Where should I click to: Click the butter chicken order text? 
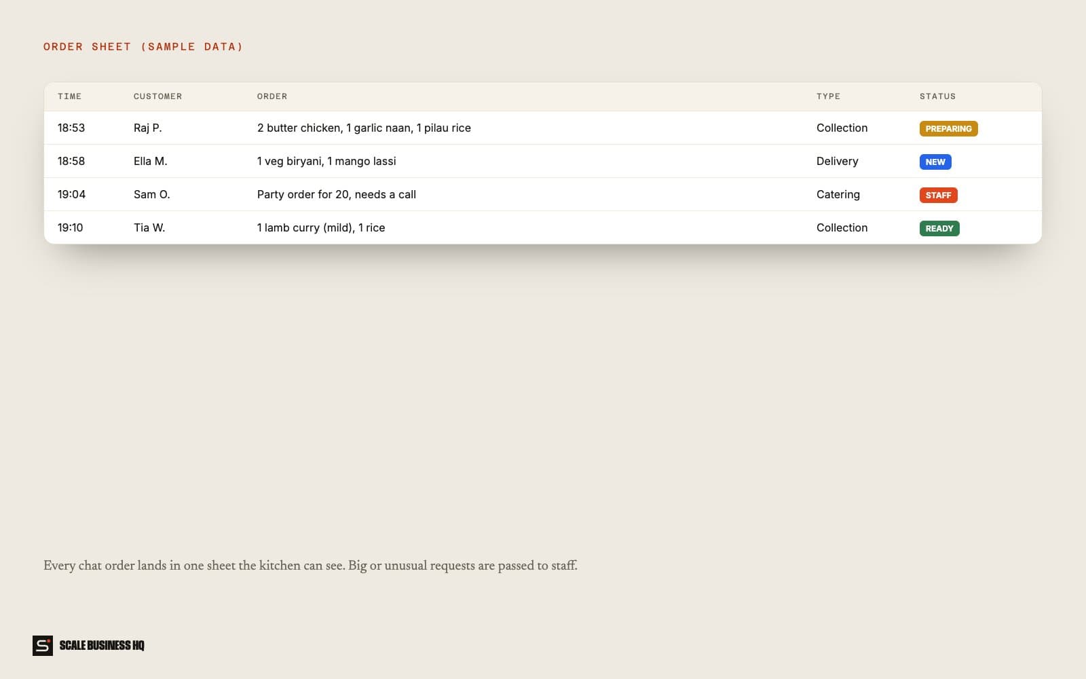[x=364, y=128]
